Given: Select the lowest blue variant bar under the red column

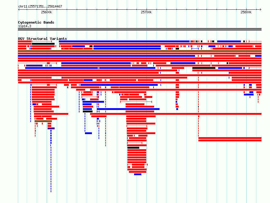Looking at the screenshot, I should (138, 174).
